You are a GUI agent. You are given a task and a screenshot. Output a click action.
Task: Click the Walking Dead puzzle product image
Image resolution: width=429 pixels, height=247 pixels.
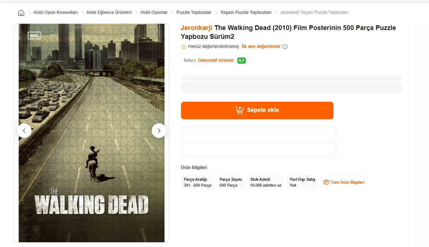92,91
